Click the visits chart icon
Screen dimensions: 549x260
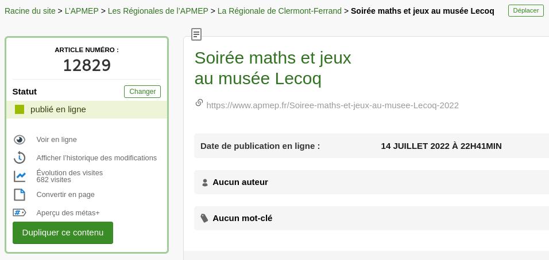click(x=20, y=176)
